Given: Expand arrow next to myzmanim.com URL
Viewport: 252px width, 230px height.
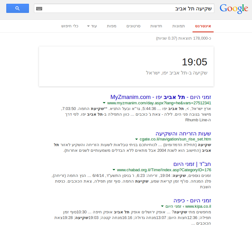Looking at the screenshot, I should click(104, 103).
